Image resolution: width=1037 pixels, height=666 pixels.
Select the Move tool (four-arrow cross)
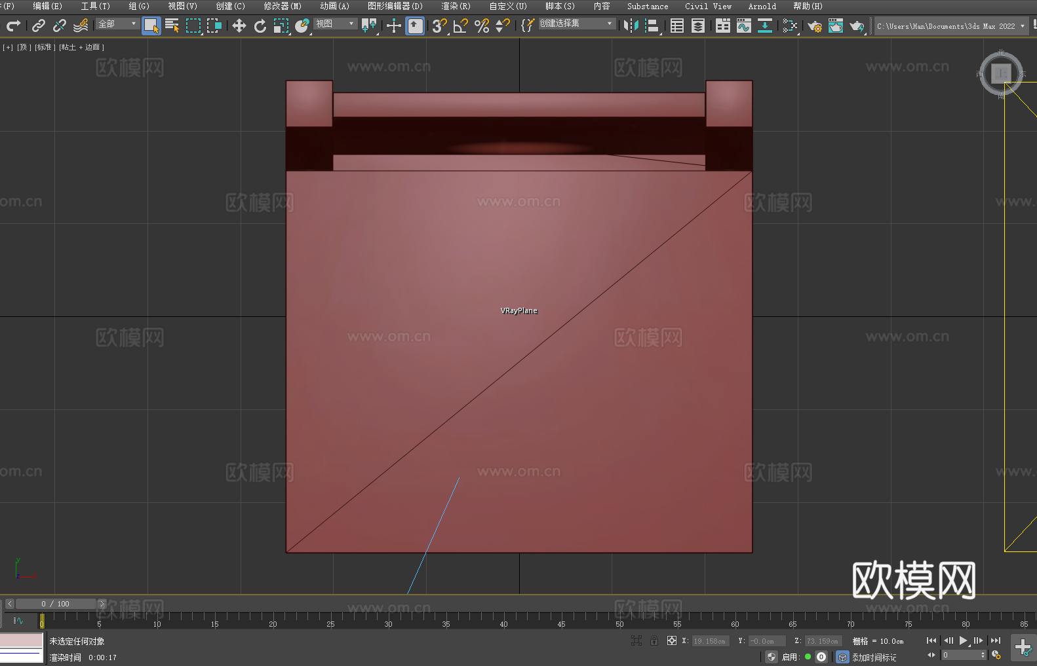pyautogui.click(x=239, y=26)
